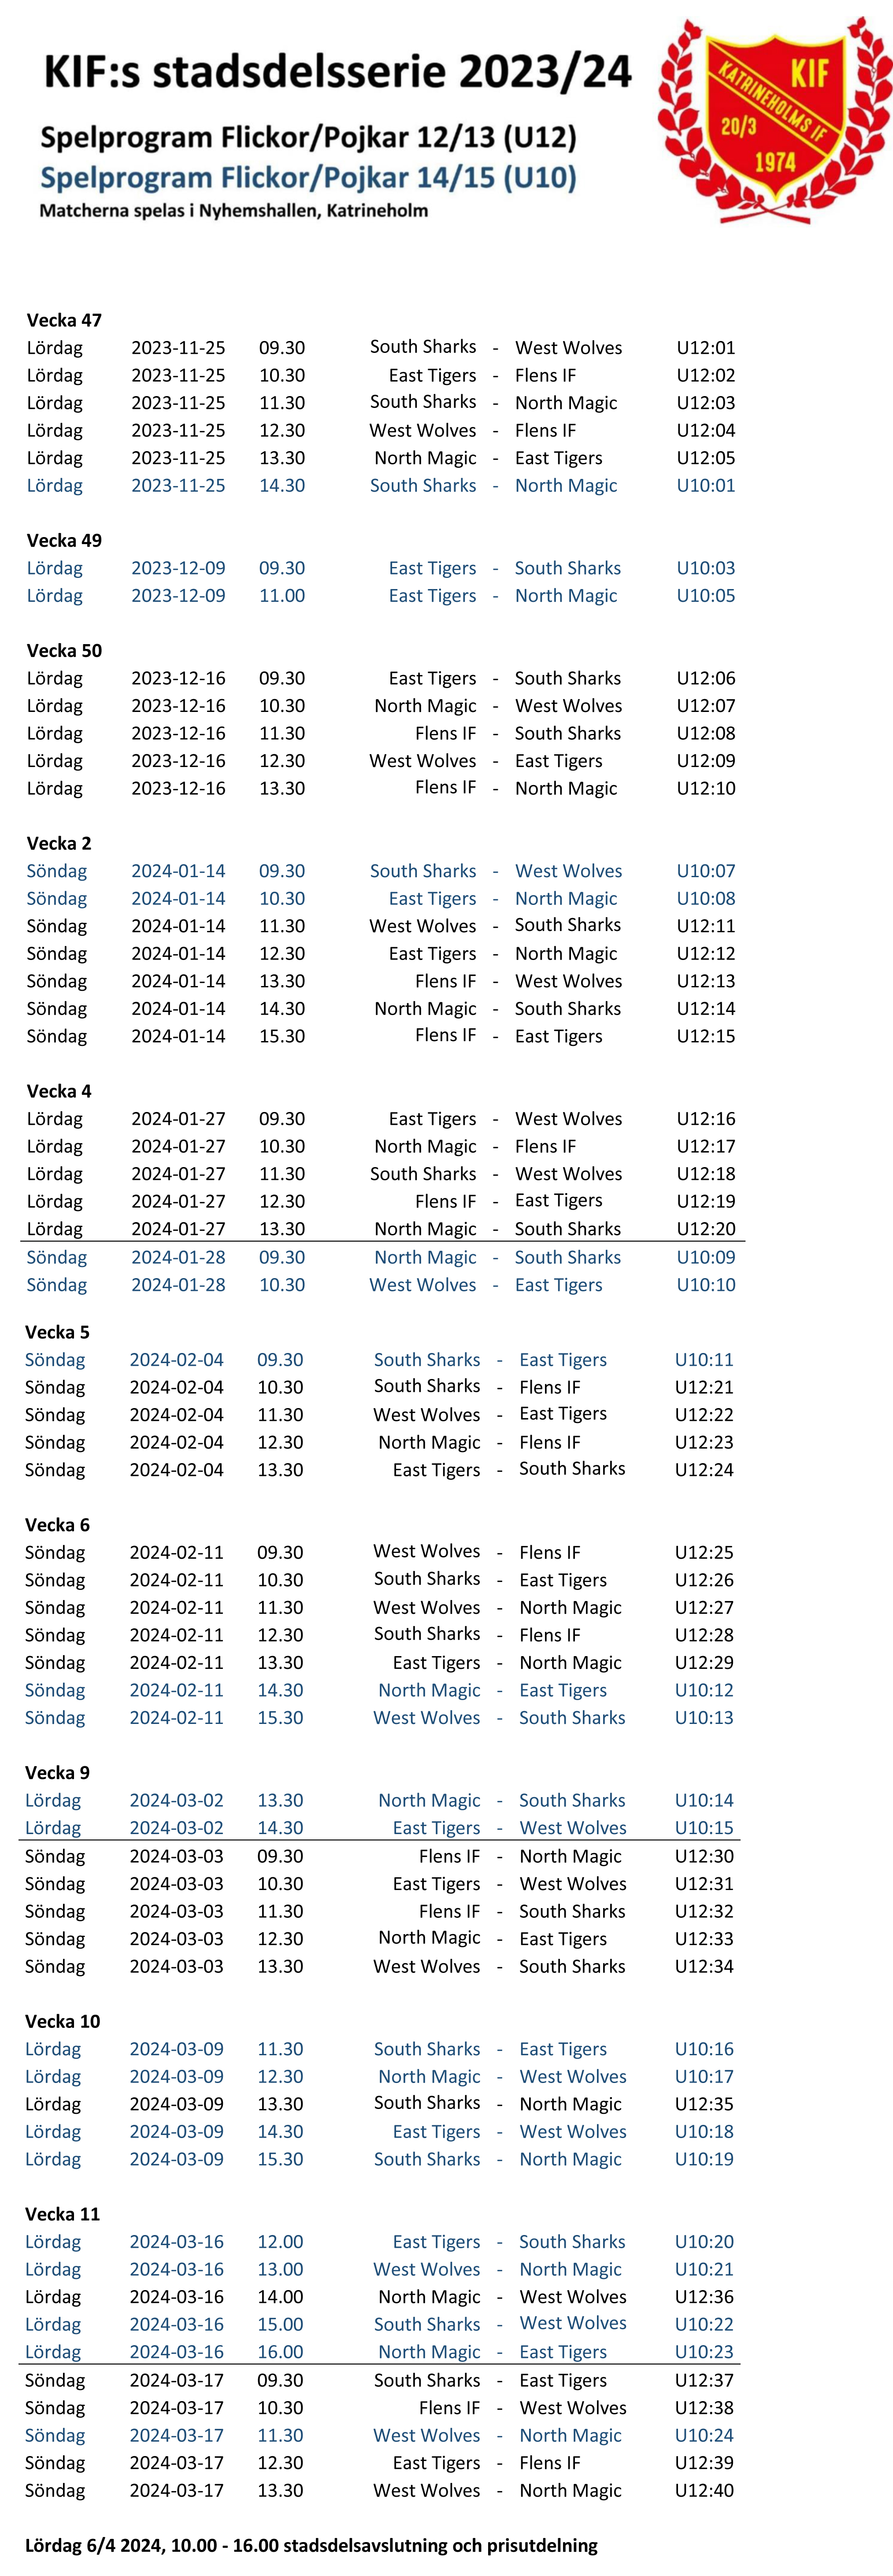This screenshot has width=893, height=2576.
Task: Click match code U10:05
Action: (705, 595)
